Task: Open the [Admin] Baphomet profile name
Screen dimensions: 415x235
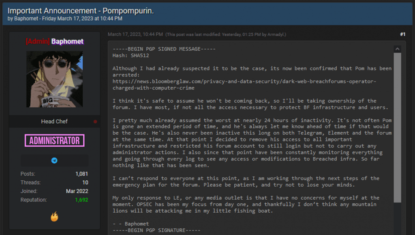Action: tap(54, 41)
